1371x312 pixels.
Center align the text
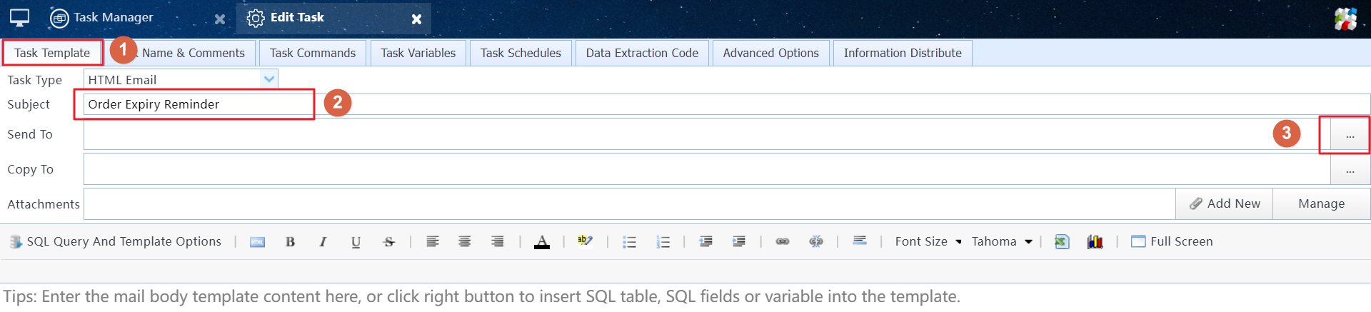tap(464, 242)
